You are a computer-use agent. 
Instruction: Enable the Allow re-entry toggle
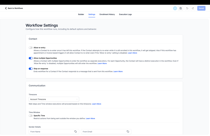tap(31, 48)
